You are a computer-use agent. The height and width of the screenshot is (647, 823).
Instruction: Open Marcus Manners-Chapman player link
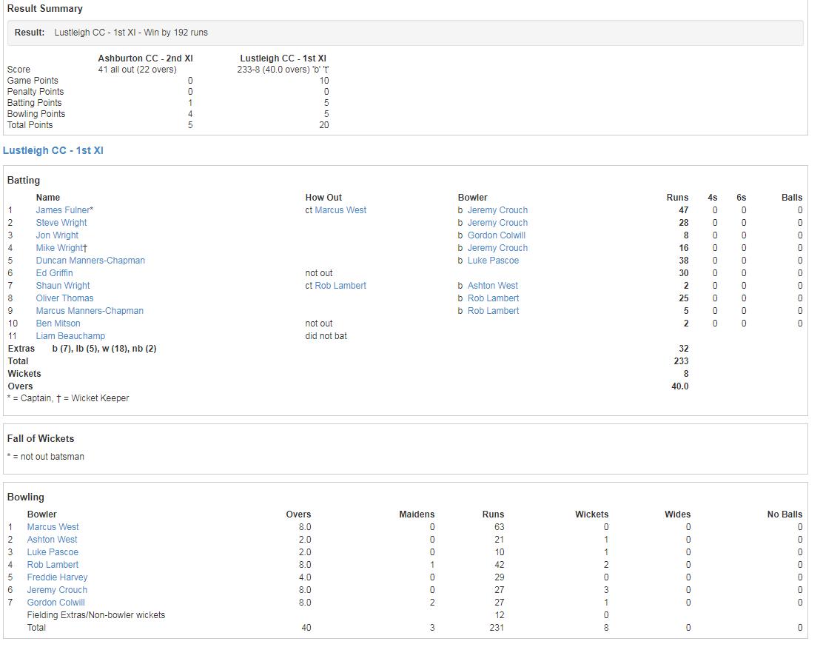(90, 311)
